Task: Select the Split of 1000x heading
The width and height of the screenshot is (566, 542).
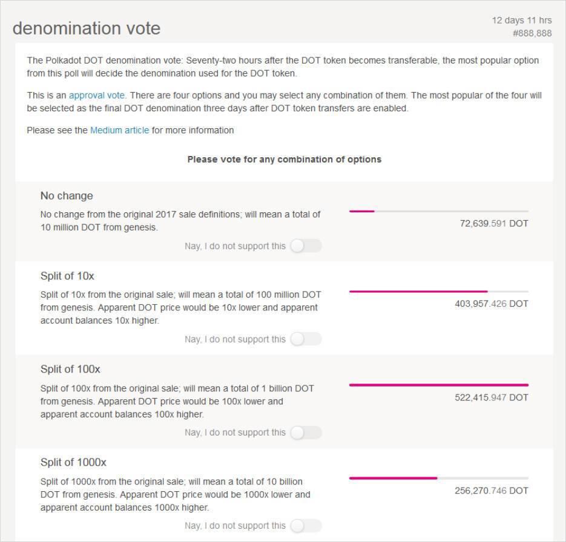Action: point(73,462)
